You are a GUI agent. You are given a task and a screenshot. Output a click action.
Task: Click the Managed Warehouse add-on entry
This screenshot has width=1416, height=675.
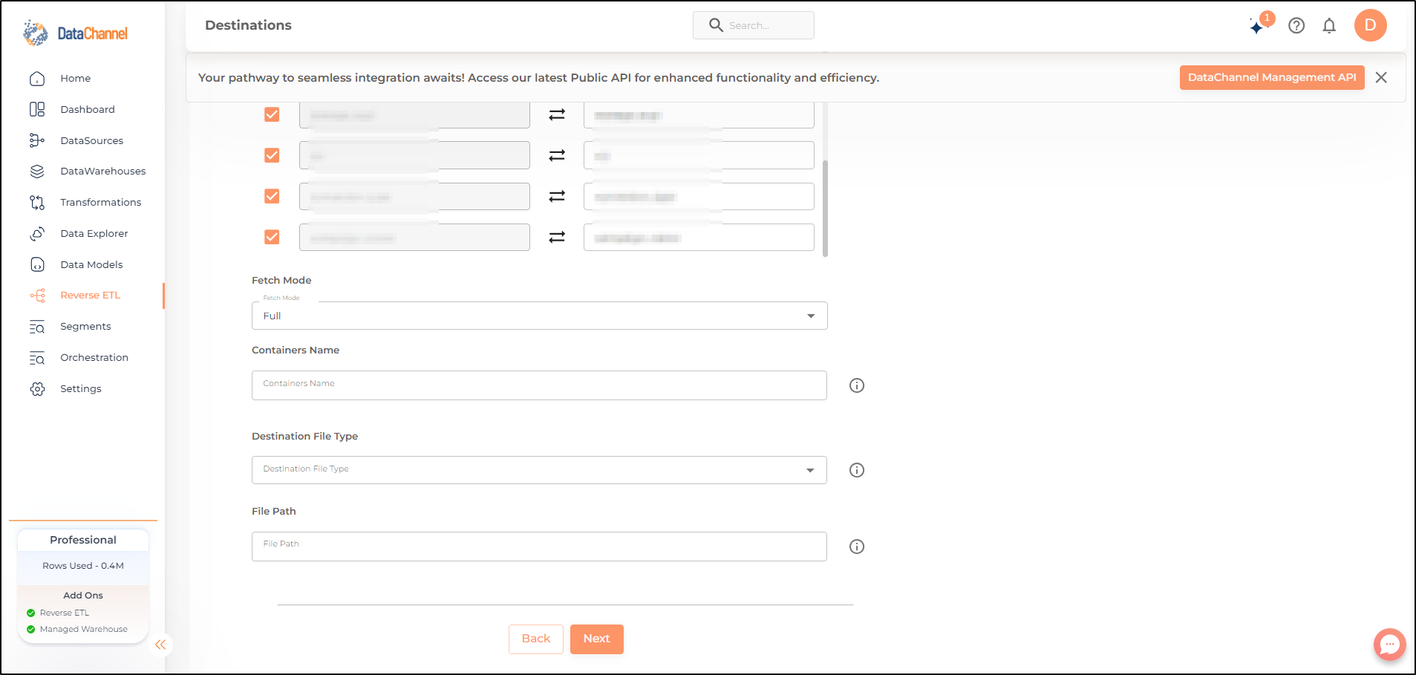(x=77, y=629)
